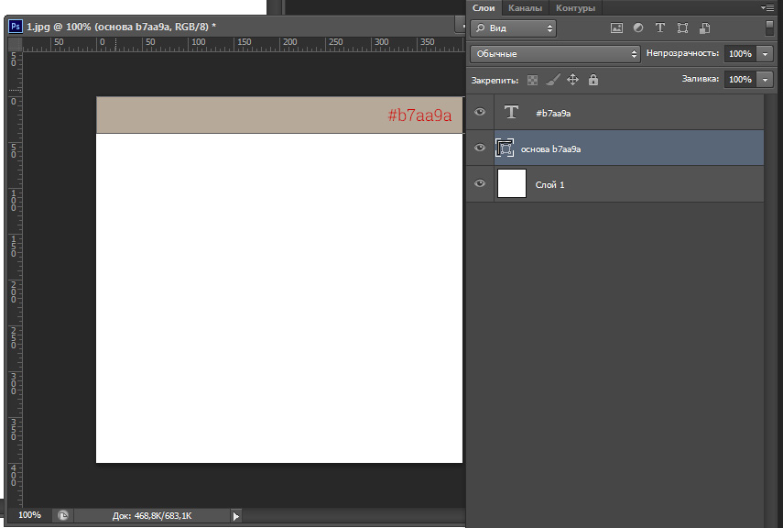Click the Непрозрачность 100% value field
Image resolution: width=783 pixels, height=528 pixels.
(x=741, y=53)
